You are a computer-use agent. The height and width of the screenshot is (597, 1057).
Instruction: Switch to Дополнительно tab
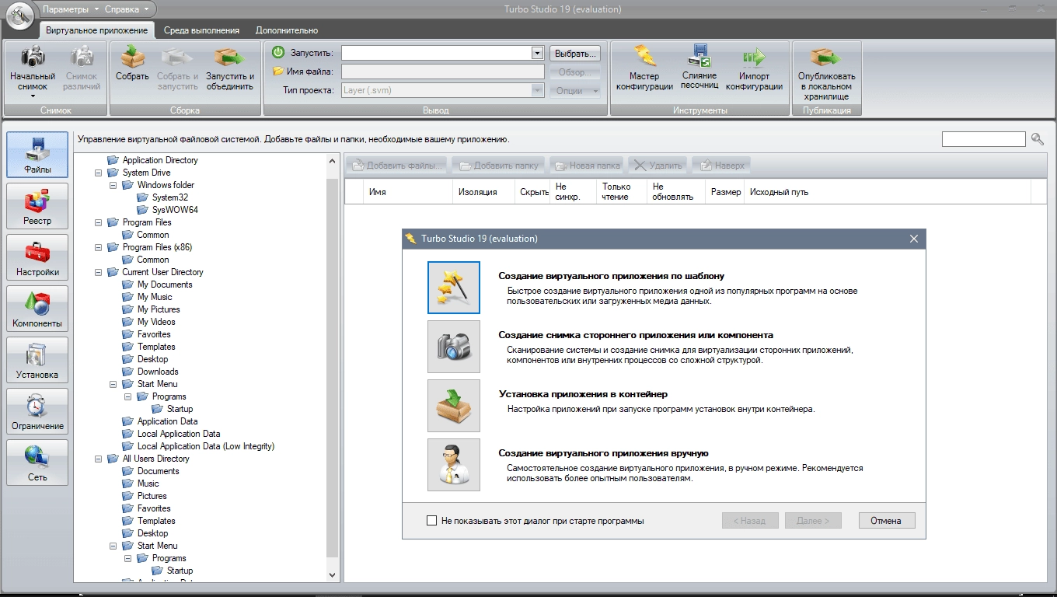pyautogui.click(x=287, y=30)
